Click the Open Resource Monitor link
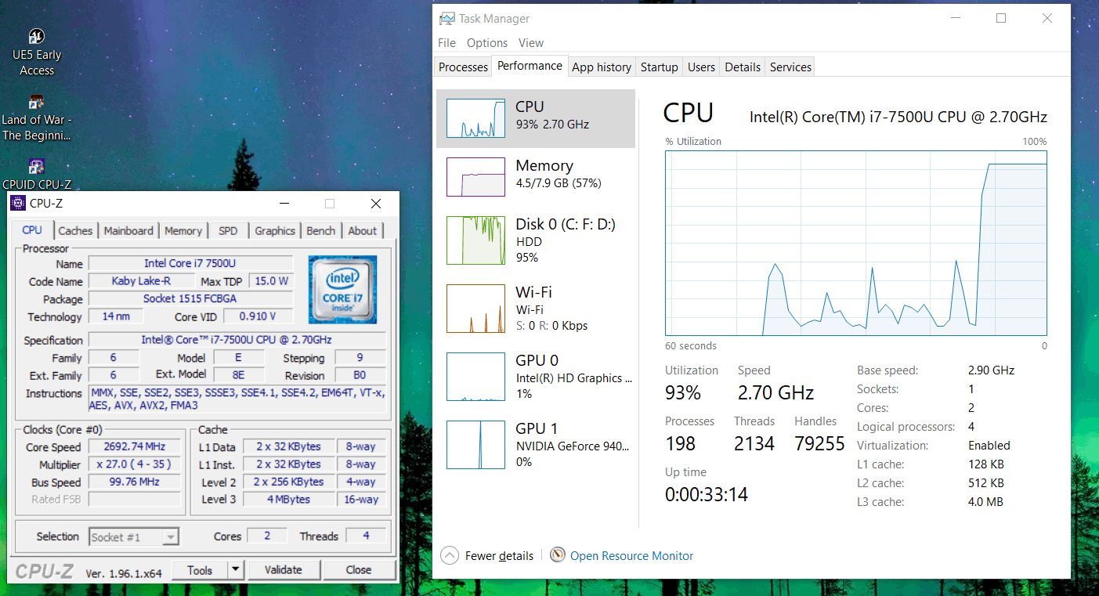Viewport: 1099px width, 596px height. 631,556
